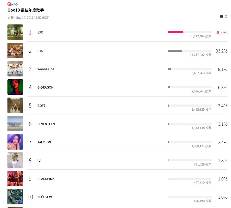Open the SEVENTEEN beach thumbnail

[x=15, y=124]
